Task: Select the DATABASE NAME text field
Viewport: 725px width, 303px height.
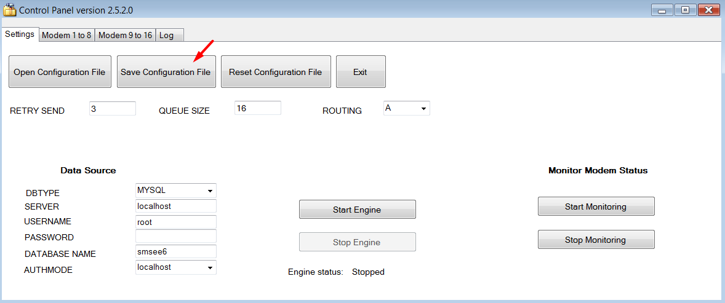Action: tap(175, 251)
